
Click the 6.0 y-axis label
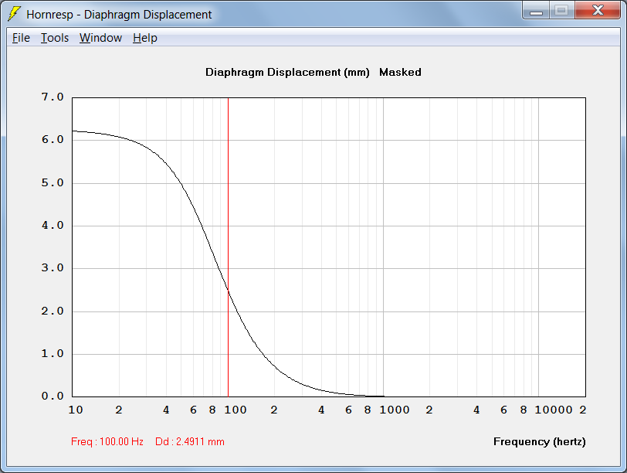[x=53, y=140]
